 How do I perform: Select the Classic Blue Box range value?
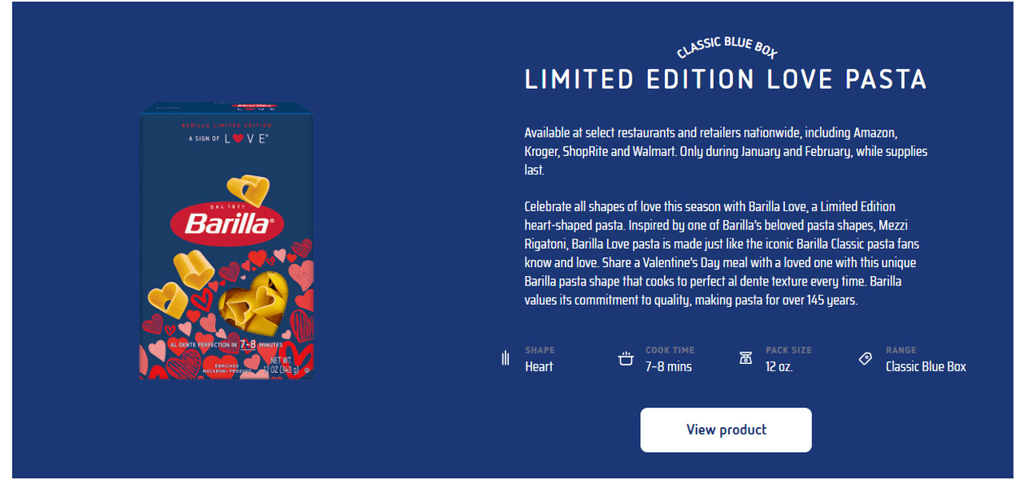pyautogui.click(x=926, y=366)
